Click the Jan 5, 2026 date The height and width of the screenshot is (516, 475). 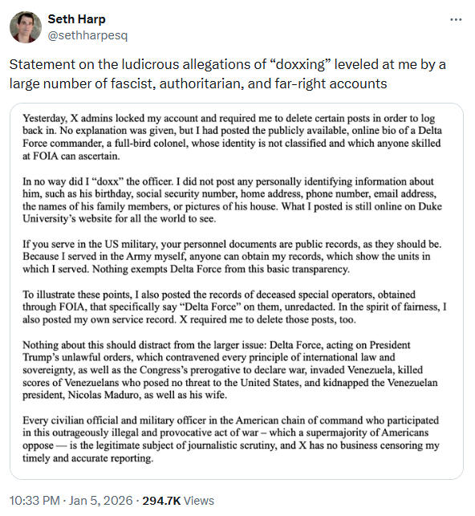click(x=100, y=501)
